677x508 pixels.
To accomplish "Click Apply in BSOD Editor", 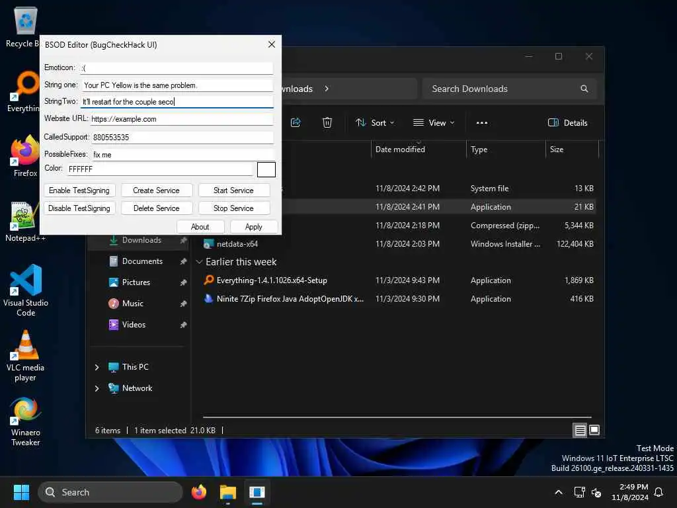I will click(253, 227).
